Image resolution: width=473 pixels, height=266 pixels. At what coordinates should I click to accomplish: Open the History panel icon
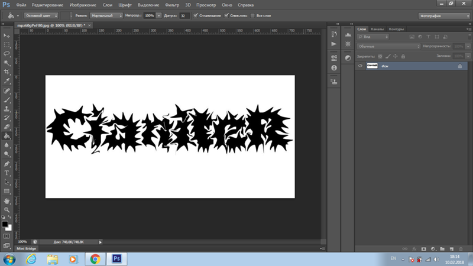(334, 34)
